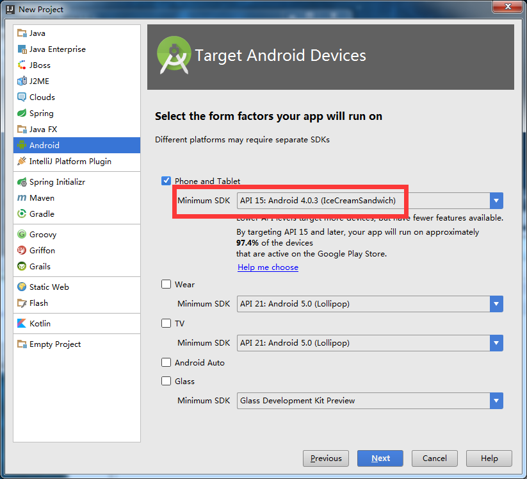Select Empty Project in the list

click(x=77, y=344)
